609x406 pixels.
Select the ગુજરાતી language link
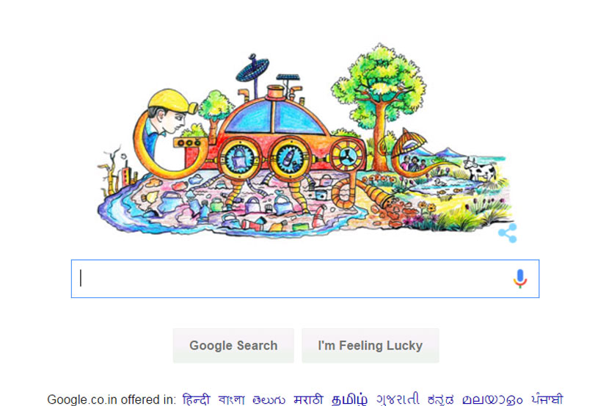pyautogui.click(x=398, y=399)
